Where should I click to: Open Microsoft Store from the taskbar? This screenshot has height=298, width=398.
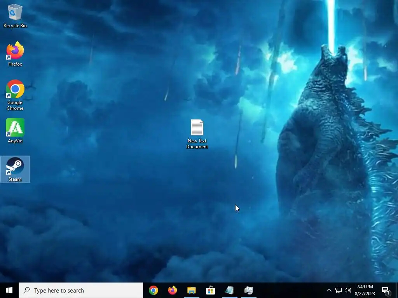210,290
